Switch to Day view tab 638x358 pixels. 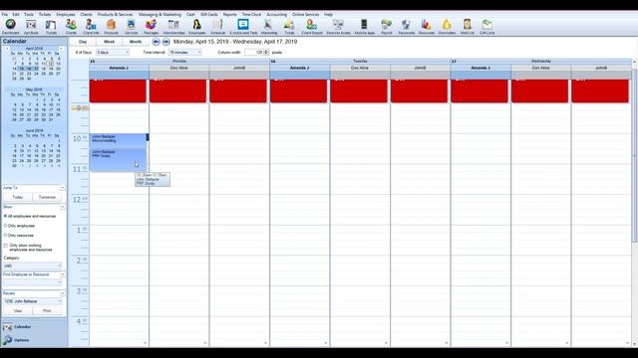(83, 42)
